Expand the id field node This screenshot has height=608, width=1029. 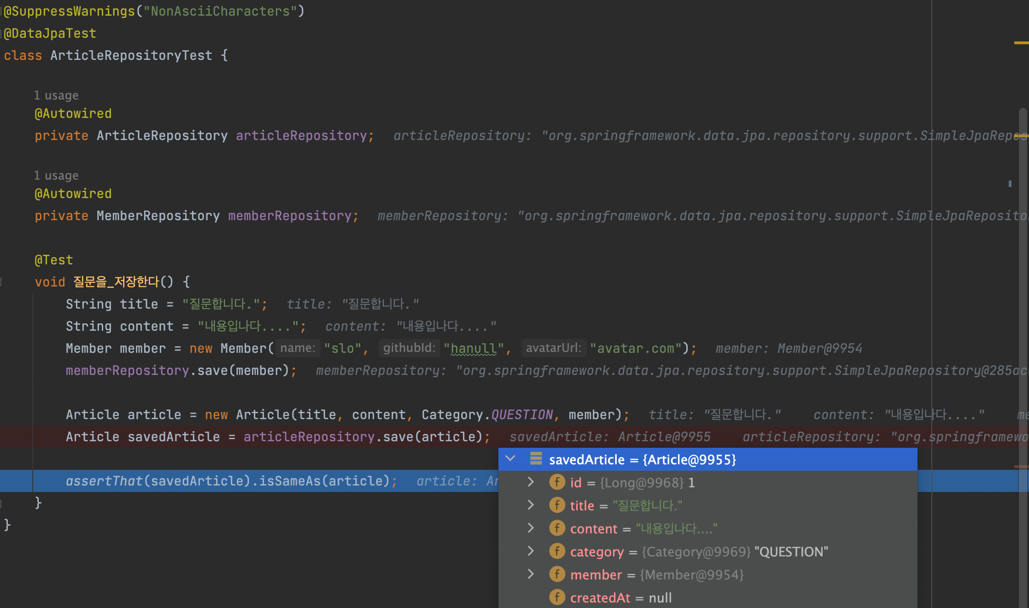[531, 482]
